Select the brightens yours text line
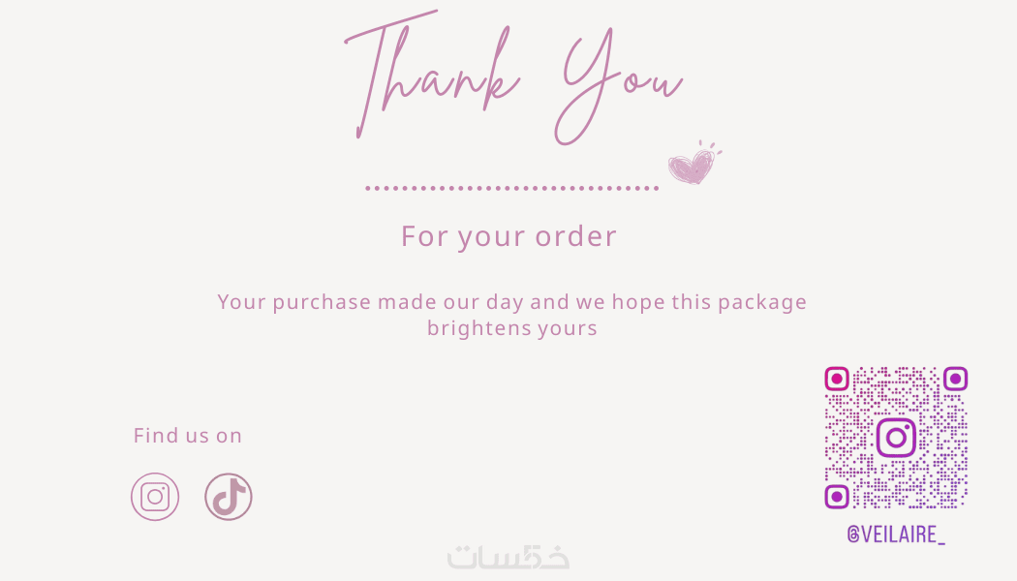The height and width of the screenshot is (581, 1017). pyautogui.click(x=511, y=328)
